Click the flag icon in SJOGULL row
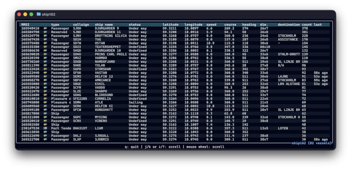The image size is (351, 170). pyautogui.click(x=45, y=135)
